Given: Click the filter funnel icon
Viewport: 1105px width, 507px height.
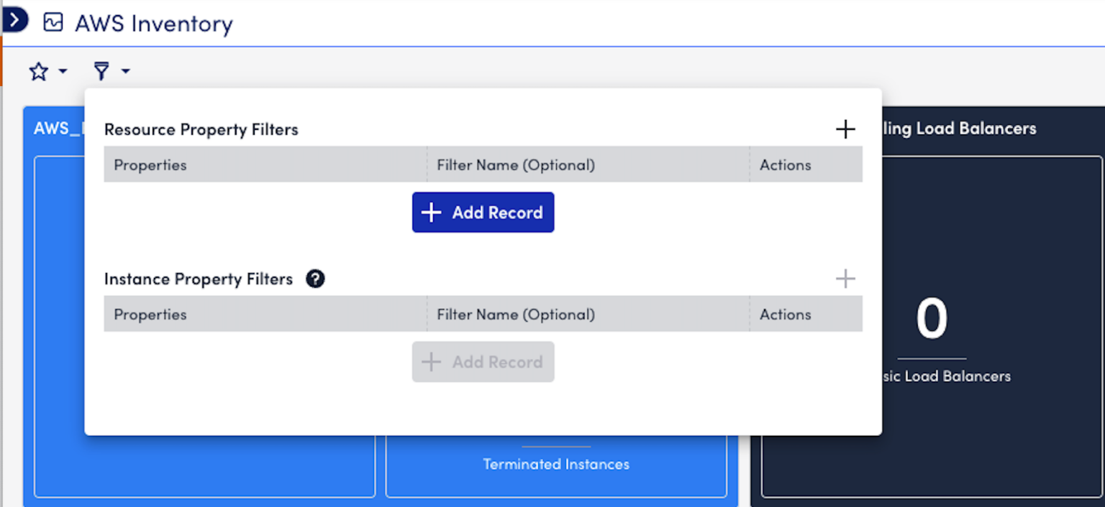Looking at the screenshot, I should coord(101,71).
